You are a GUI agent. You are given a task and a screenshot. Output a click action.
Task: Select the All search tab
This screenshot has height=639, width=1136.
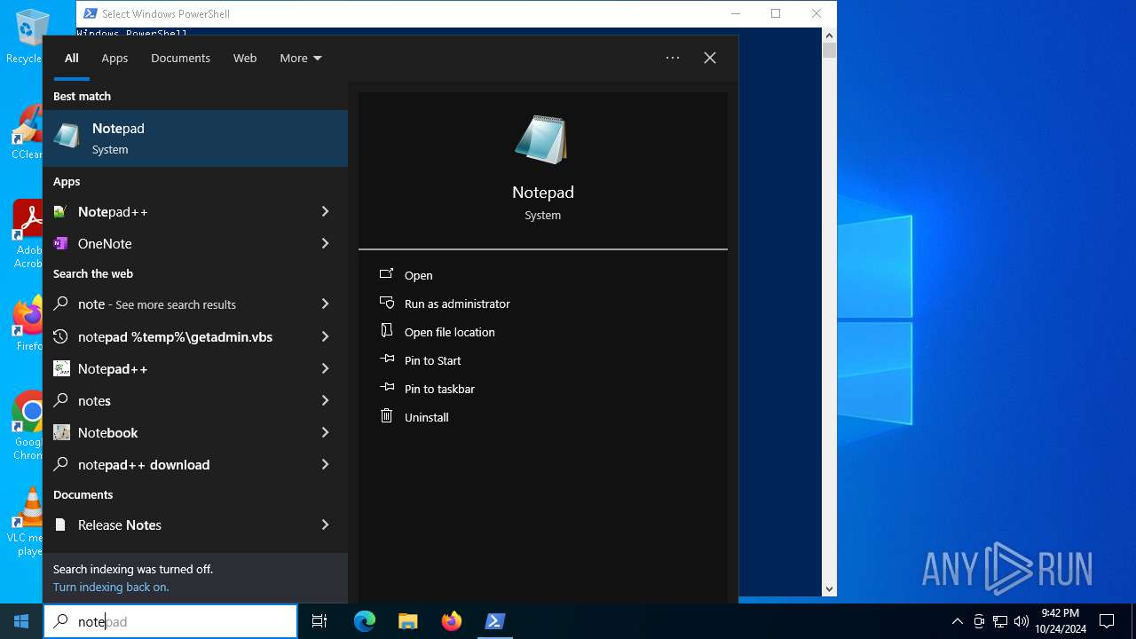72,58
